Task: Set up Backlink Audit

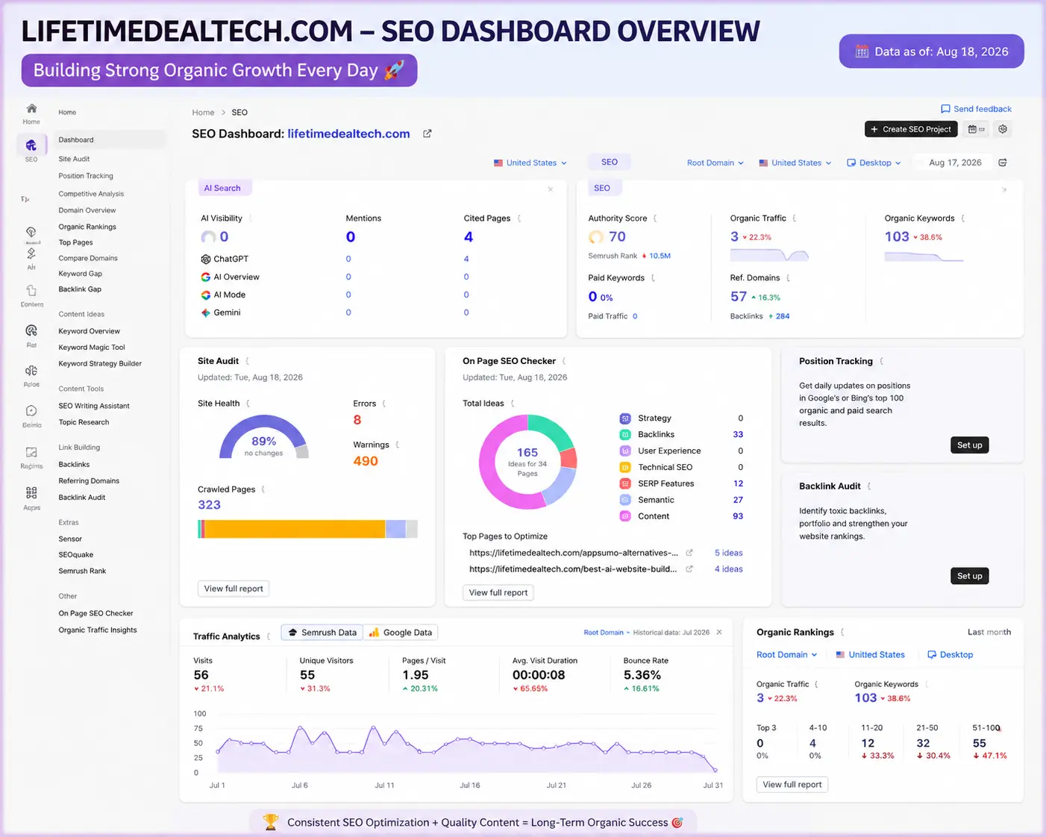Action: [970, 576]
